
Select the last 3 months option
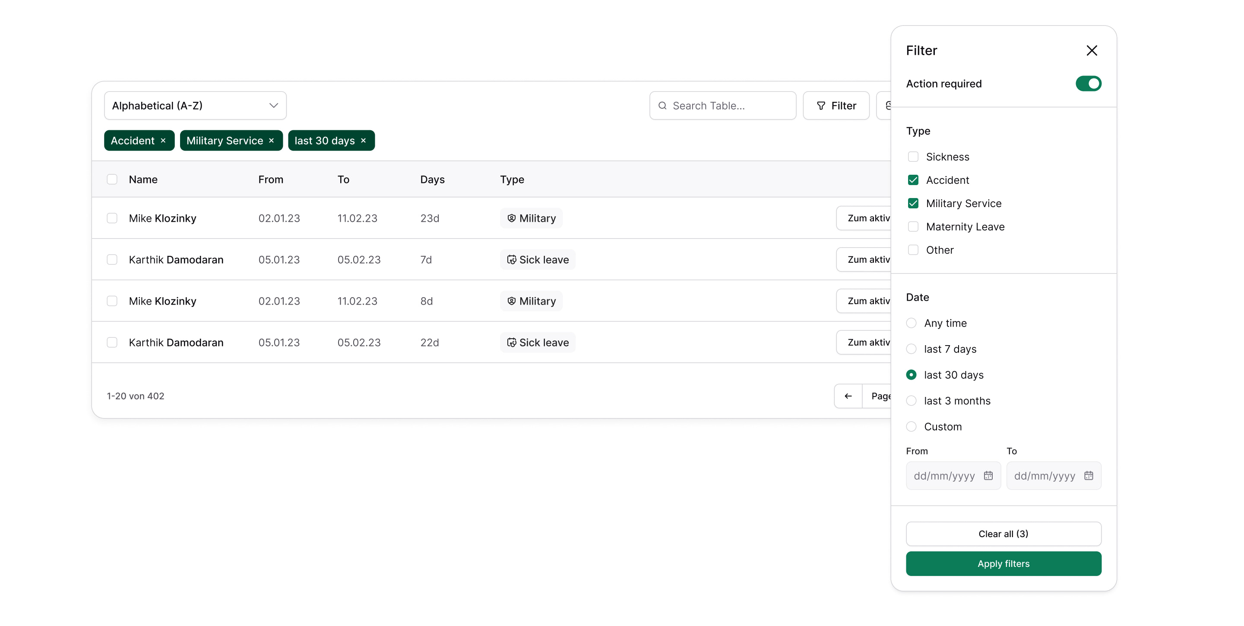911,401
